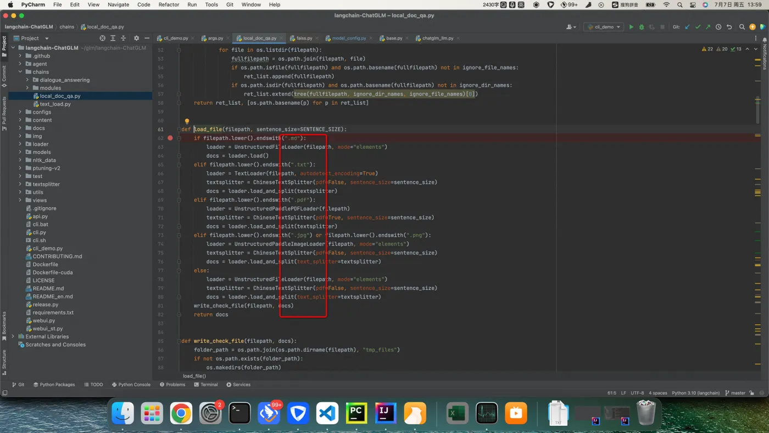Launch Visual Studio Code from Dock

pyautogui.click(x=327, y=413)
